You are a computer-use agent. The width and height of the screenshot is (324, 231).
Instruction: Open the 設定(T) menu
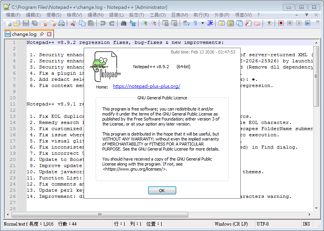tap(137, 15)
